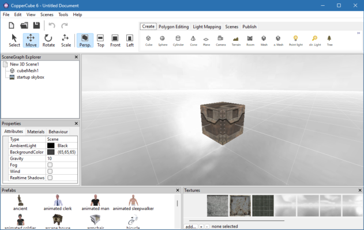Pick the AmbientLight black color swatch

pyautogui.click(x=51, y=145)
